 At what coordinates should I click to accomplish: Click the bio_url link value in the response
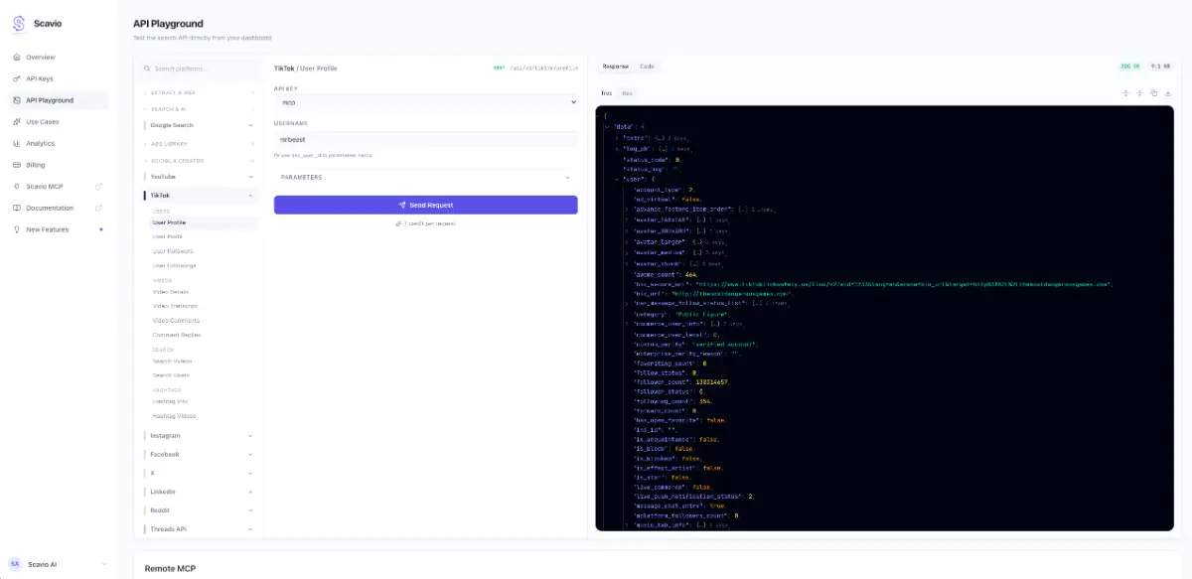click(x=731, y=294)
